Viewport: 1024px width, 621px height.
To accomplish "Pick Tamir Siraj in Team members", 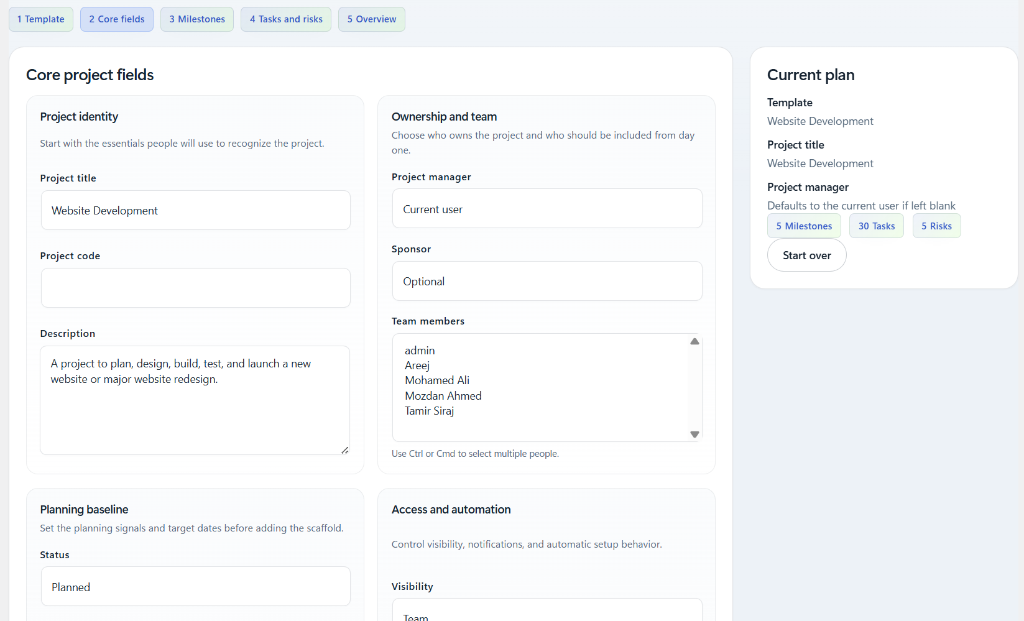I will point(430,411).
